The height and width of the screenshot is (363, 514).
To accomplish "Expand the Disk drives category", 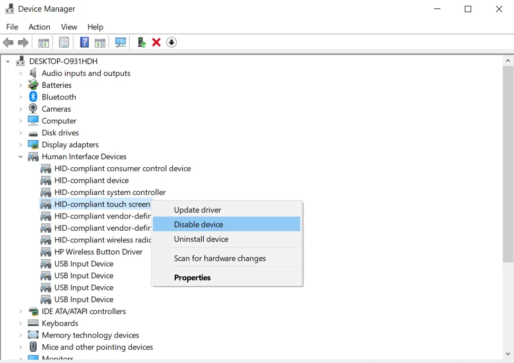I will point(21,133).
